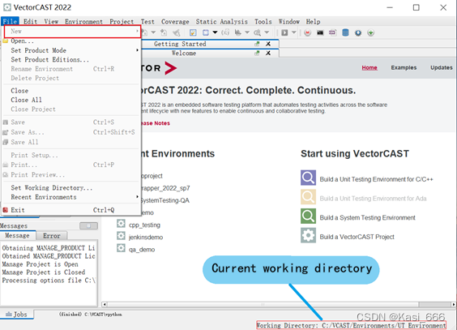Click the purple magnifier C/C++ environment icon
The height and width of the screenshot is (330, 457).
[309, 178]
